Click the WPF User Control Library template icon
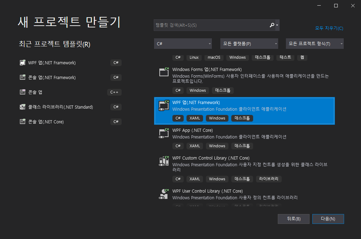 pyautogui.click(x=164, y=194)
